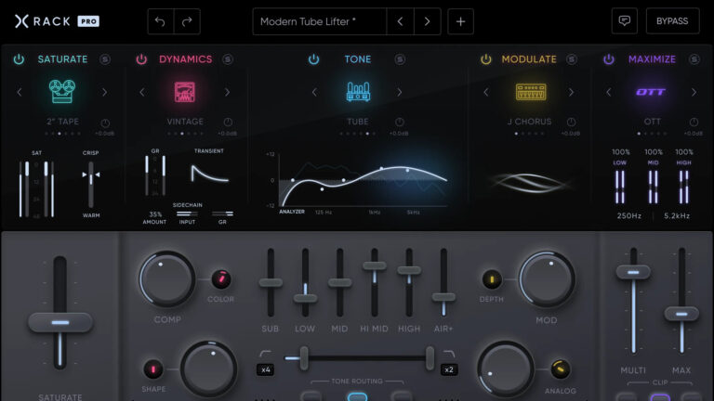The image size is (714, 401).
Task: Click the MODULATE module title
Action: click(529, 59)
